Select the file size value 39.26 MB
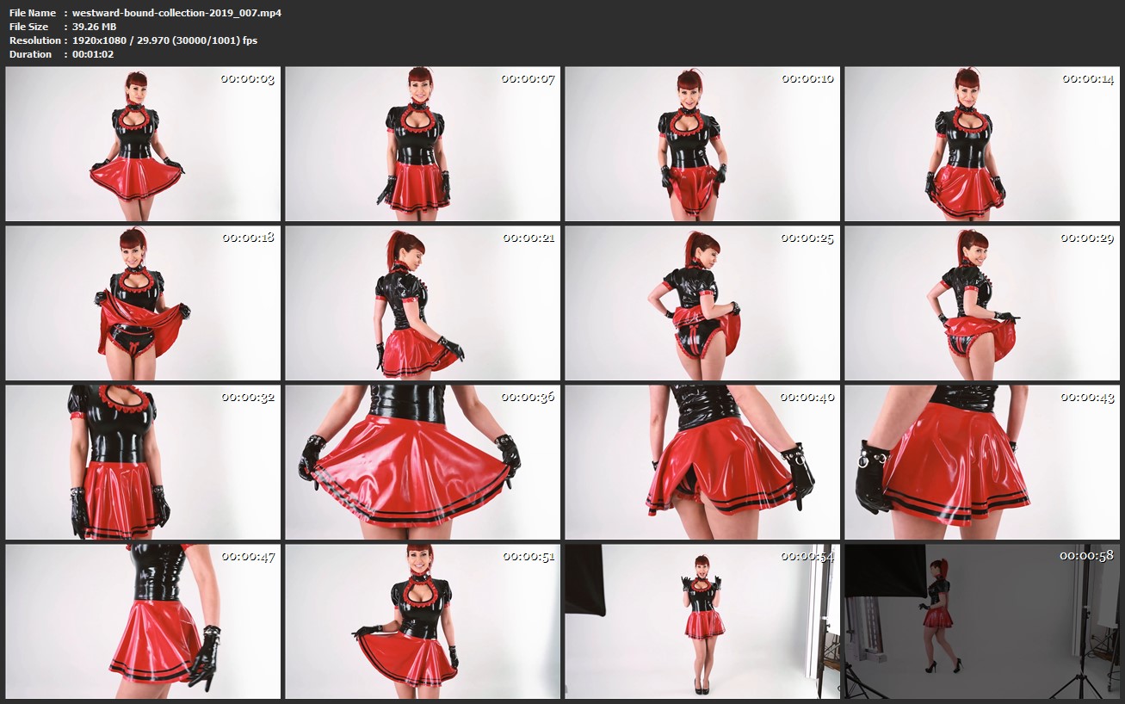 pyautogui.click(x=94, y=27)
